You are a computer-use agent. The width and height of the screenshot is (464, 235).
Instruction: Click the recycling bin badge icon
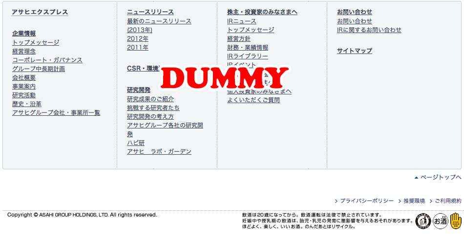423,220
